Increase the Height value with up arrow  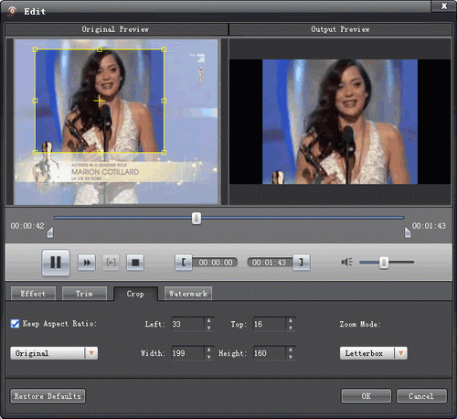click(x=291, y=349)
